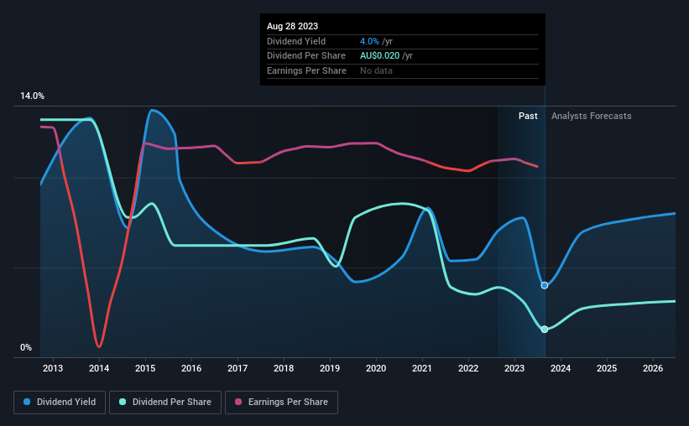Image resolution: width=689 pixels, height=426 pixels.
Task: Select the blue dividend yield data point marker
Action: click(x=545, y=285)
